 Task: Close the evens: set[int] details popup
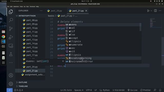pos(63,61)
